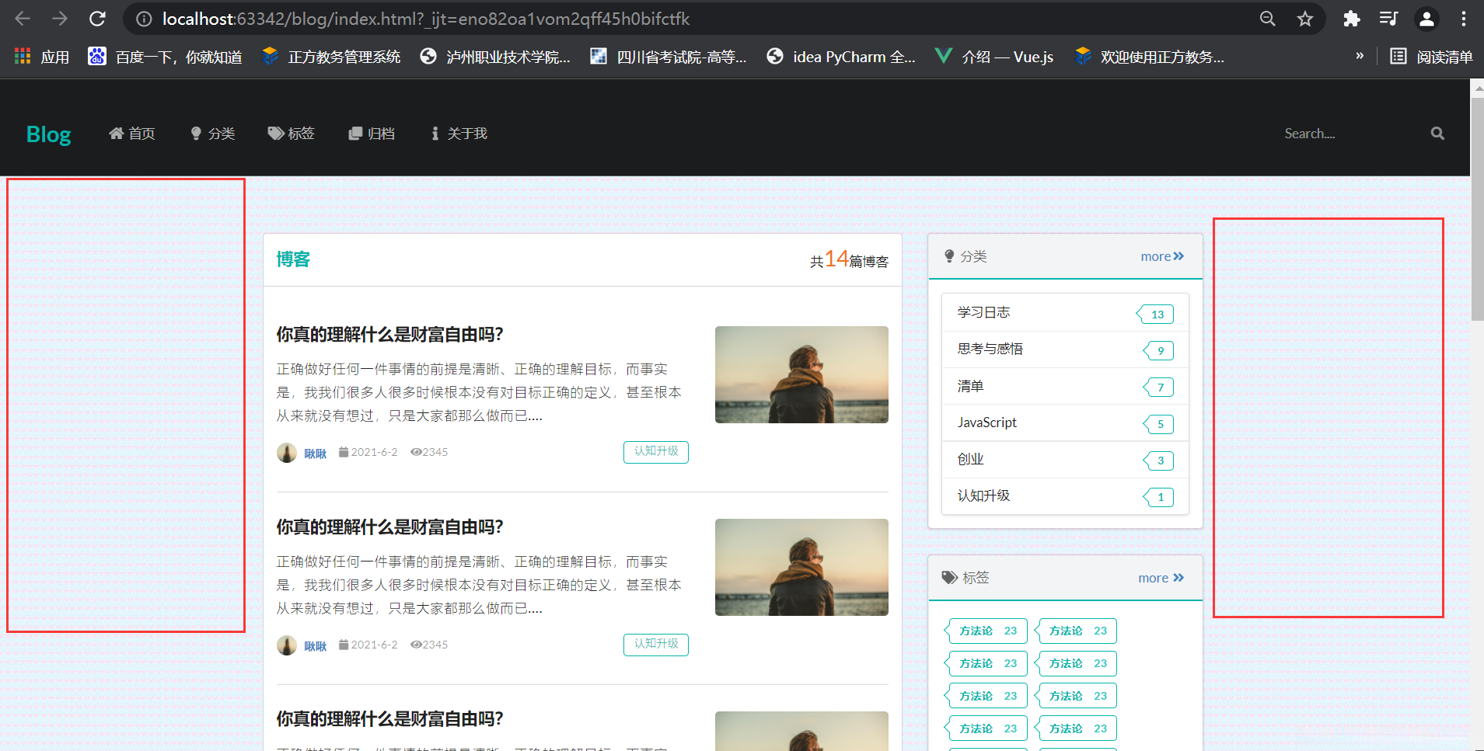1484x751 pixels.
Task: Open the JavaScript category
Action: click(1065, 422)
